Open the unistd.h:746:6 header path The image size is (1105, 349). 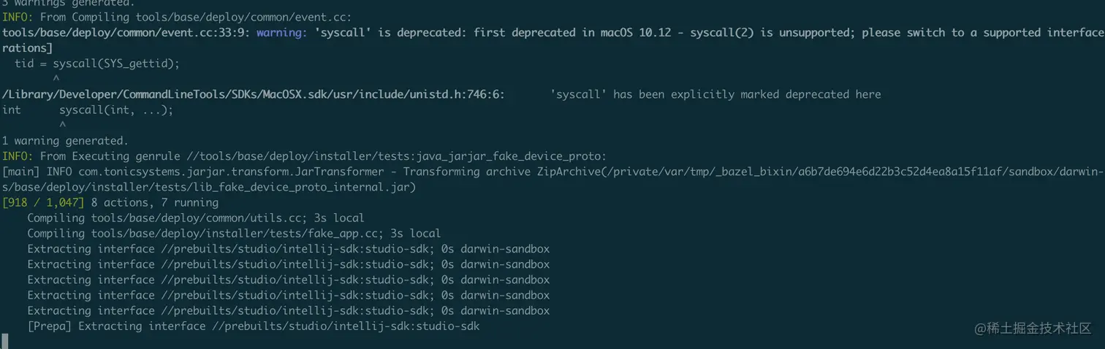coord(253,94)
